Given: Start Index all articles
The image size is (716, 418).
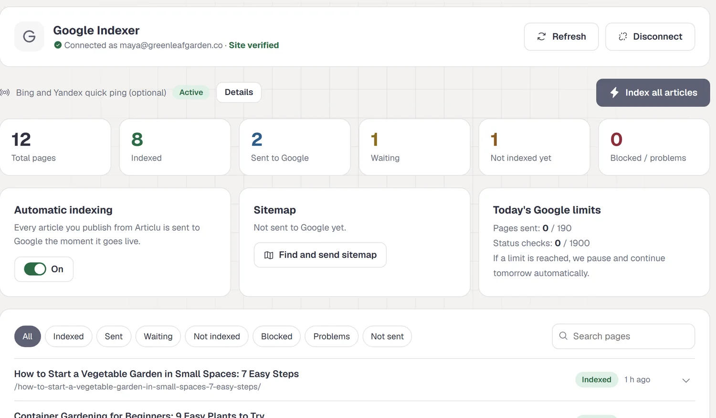Looking at the screenshot, I should point(653,93).
